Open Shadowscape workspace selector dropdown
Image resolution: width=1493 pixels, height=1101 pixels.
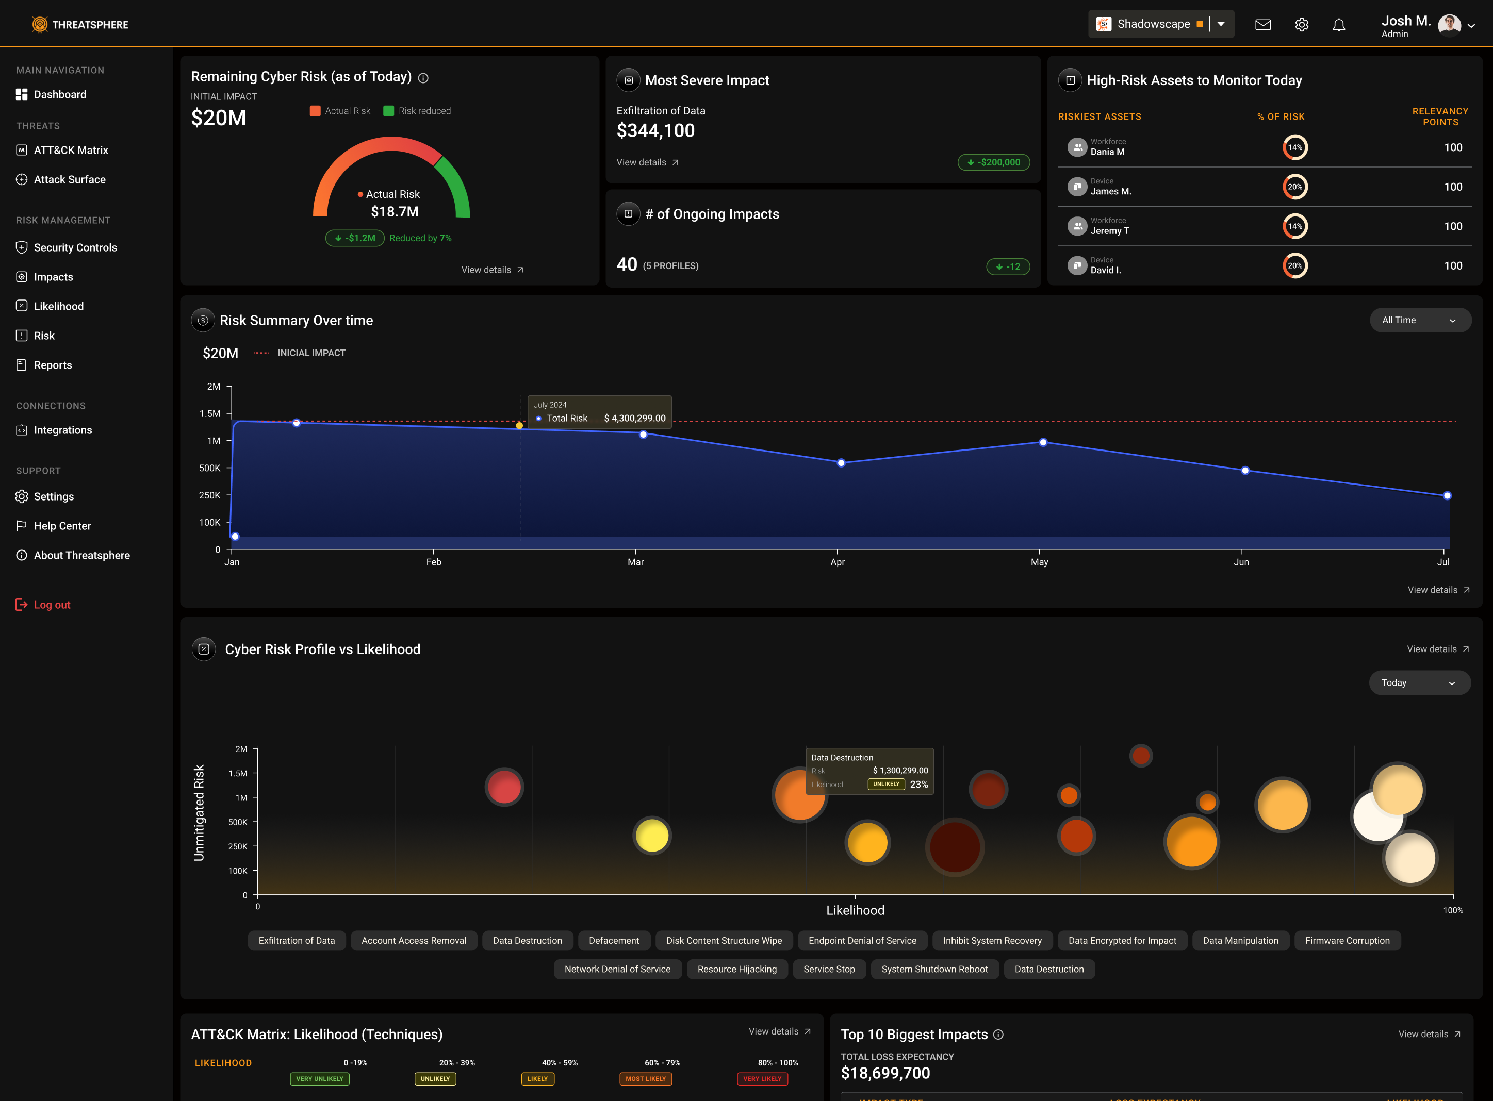[x=1221, y=24]
